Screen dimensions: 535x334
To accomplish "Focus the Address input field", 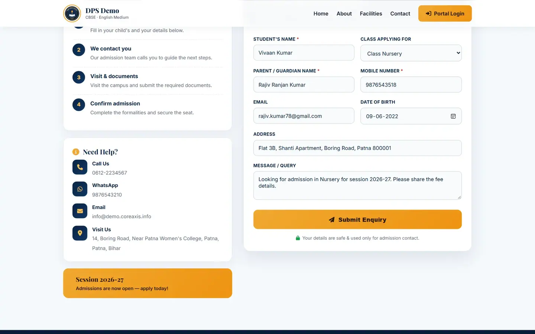I will 357,148.
